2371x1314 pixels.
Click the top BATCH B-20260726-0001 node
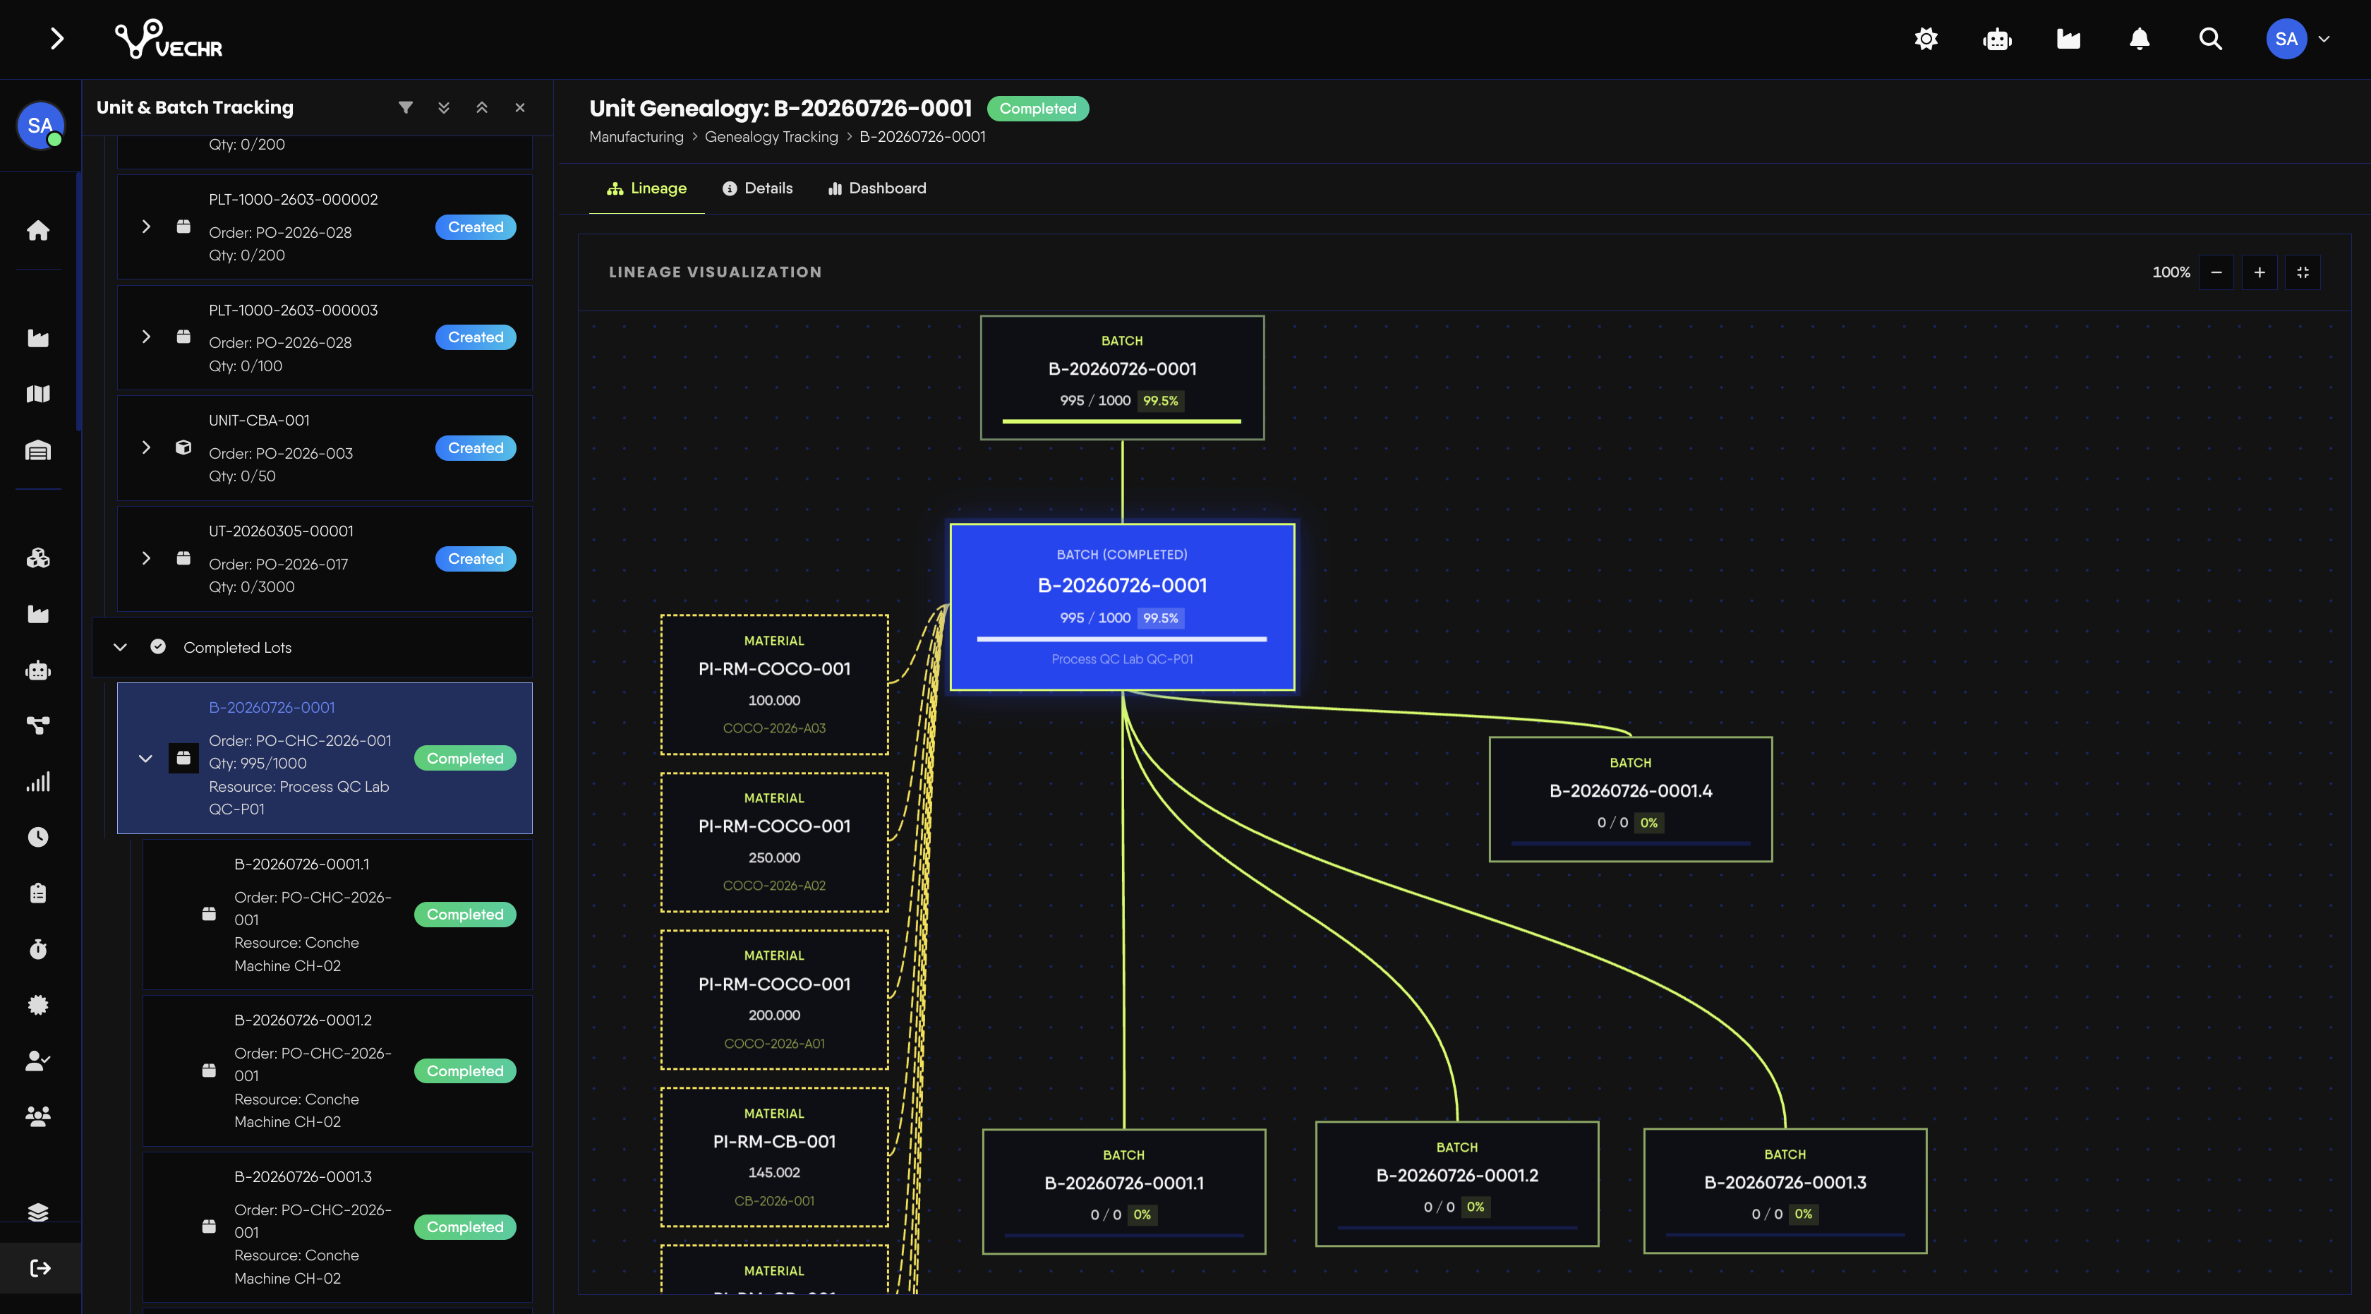click(1122, 378)
